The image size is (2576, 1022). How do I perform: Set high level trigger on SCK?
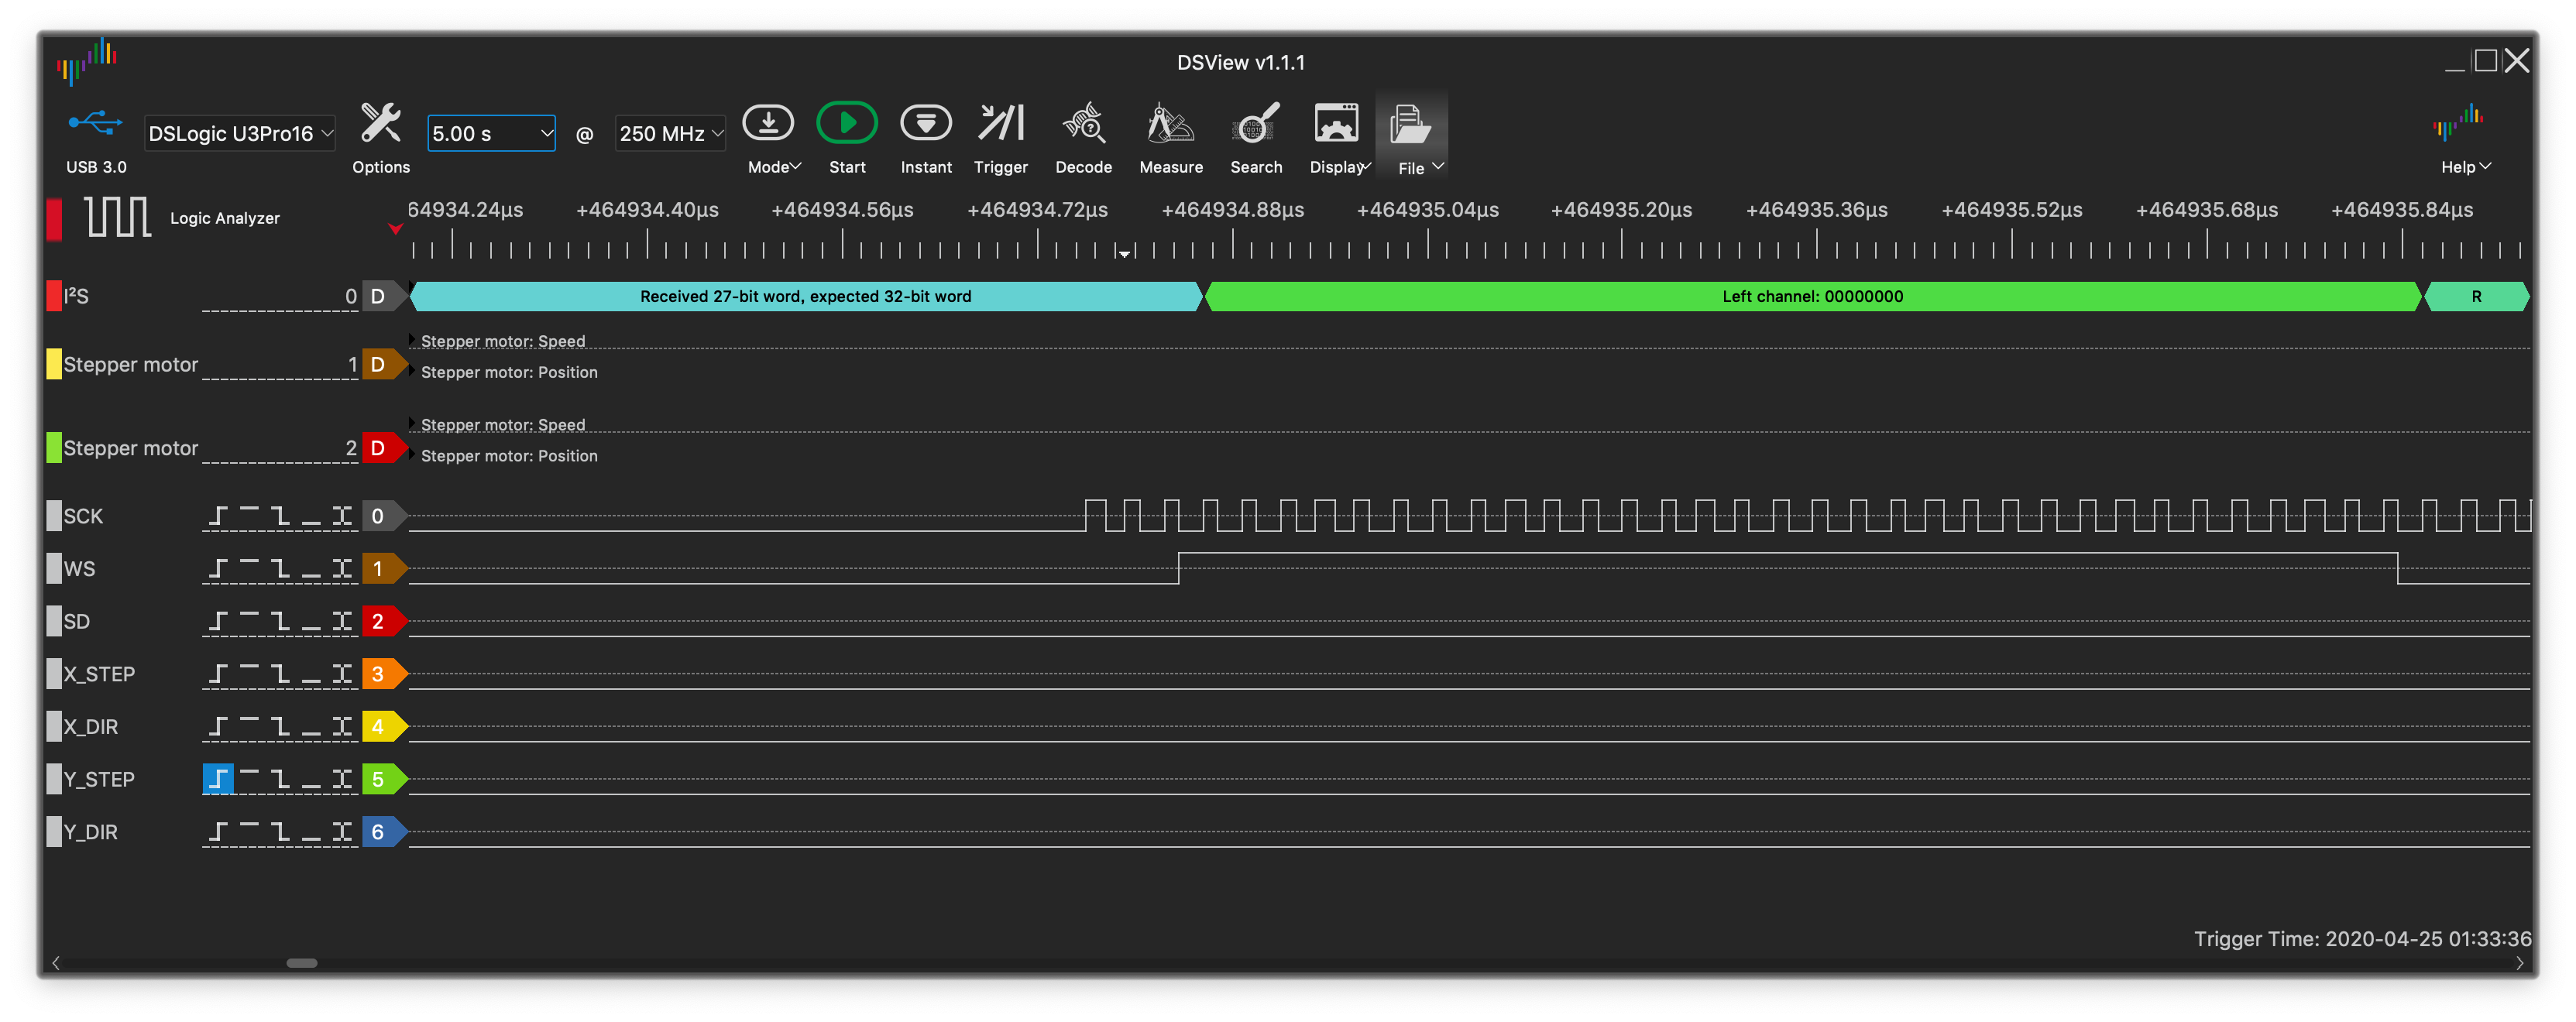point(249,516)
